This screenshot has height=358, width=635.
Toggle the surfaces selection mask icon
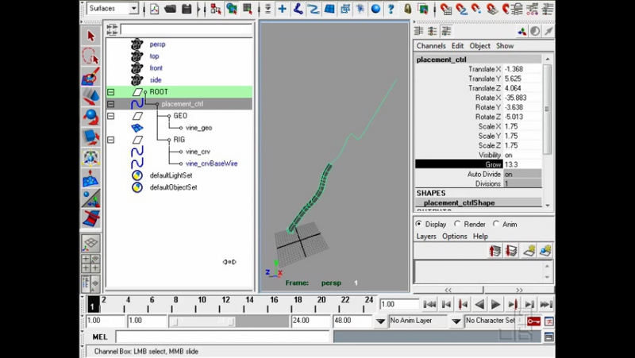tap(329, 9)
